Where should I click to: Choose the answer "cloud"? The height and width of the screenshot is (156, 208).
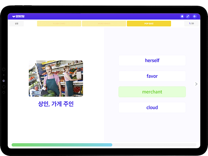[152, 108]
